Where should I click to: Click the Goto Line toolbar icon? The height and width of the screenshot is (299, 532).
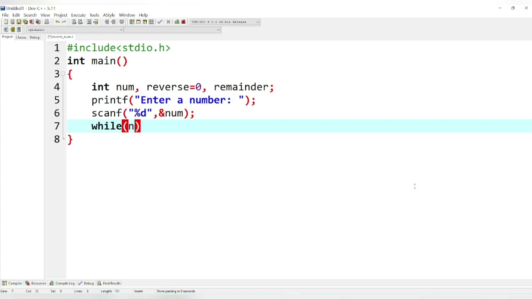[x=96, y=22]
